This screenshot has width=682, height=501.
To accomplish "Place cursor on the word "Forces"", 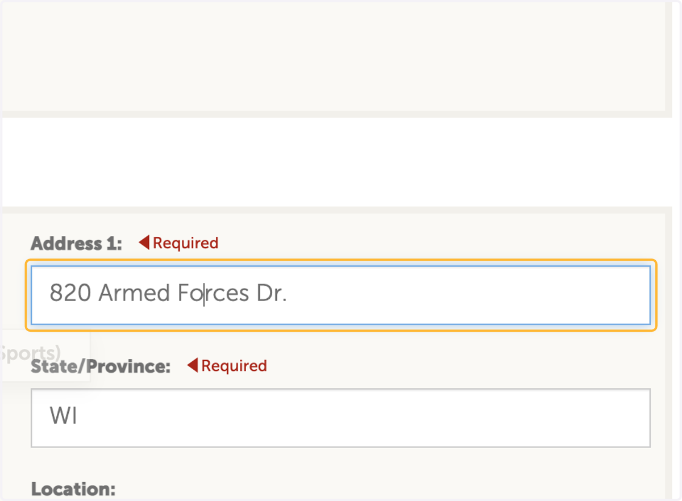I will 213,293.
